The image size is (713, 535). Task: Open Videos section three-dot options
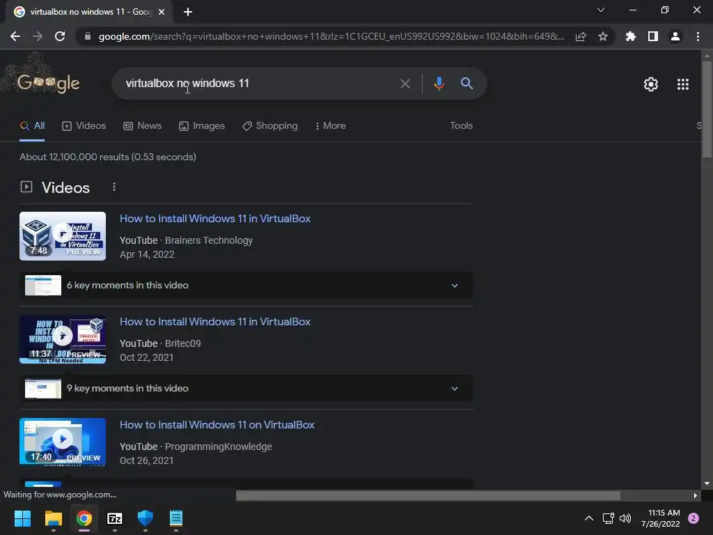coord(114,187)
